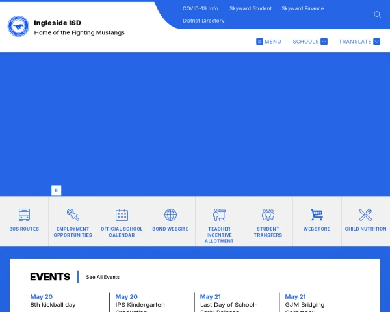Click the Official School Calendar icon
The image size is (390, 312).
(122, 215)
